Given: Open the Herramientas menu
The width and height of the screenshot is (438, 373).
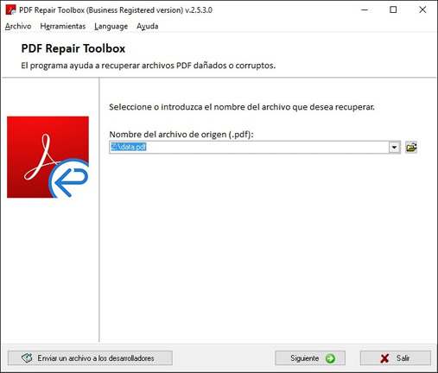Looking at the screenshot, I should [63, 26].
